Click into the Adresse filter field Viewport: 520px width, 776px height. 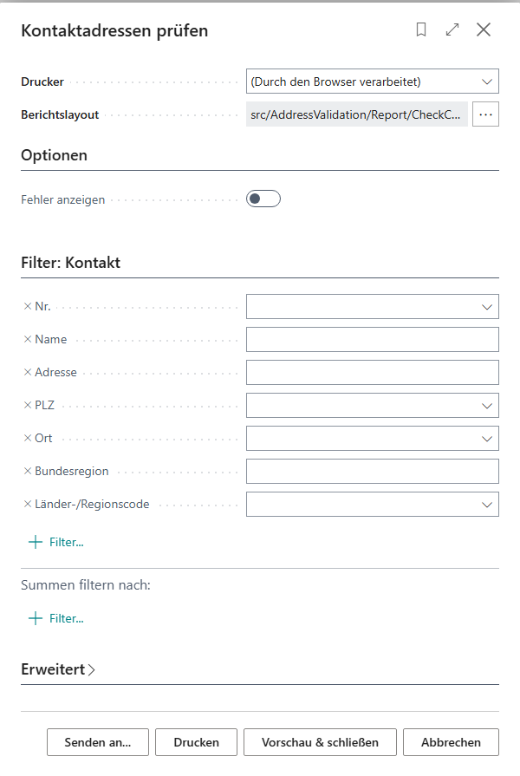click(x=372, y=372)
